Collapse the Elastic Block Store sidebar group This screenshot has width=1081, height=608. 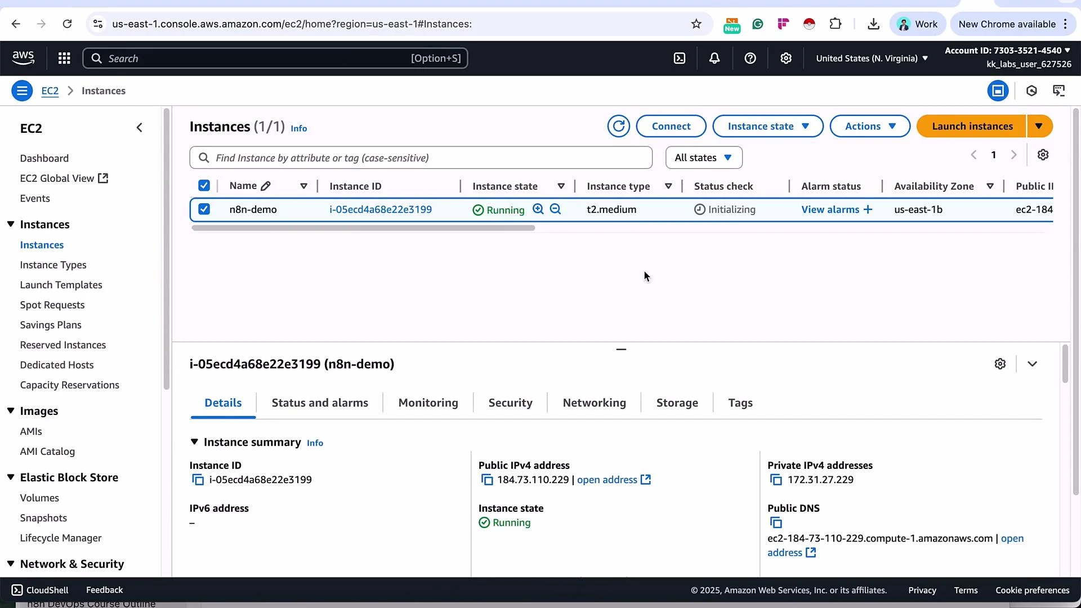tap(11, 477)
